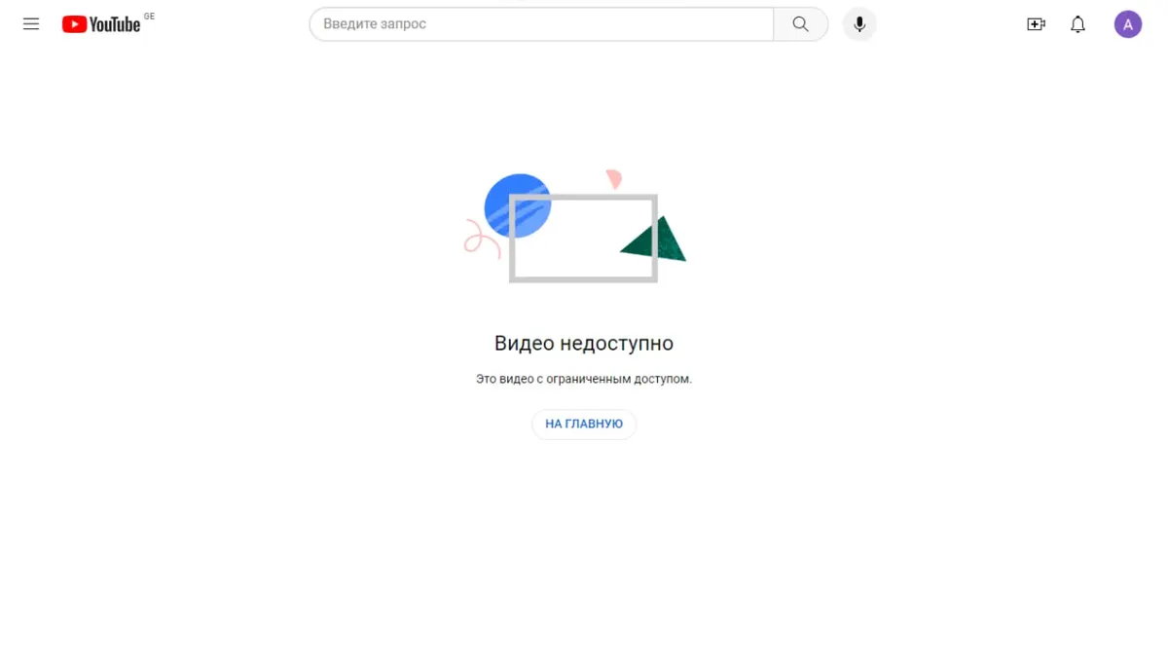Click the green triangle in the illustration
1168x664 pixels.
point(655,240)
